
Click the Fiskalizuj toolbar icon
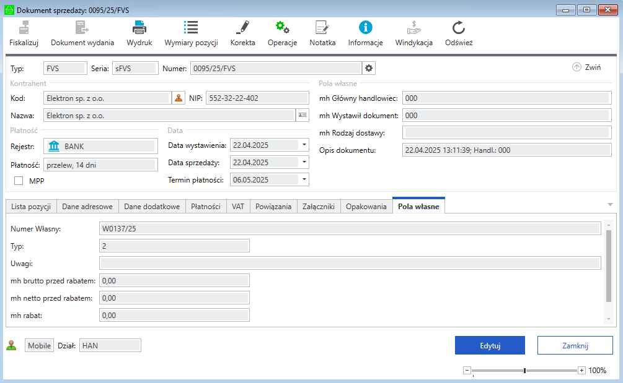(24, 28)
